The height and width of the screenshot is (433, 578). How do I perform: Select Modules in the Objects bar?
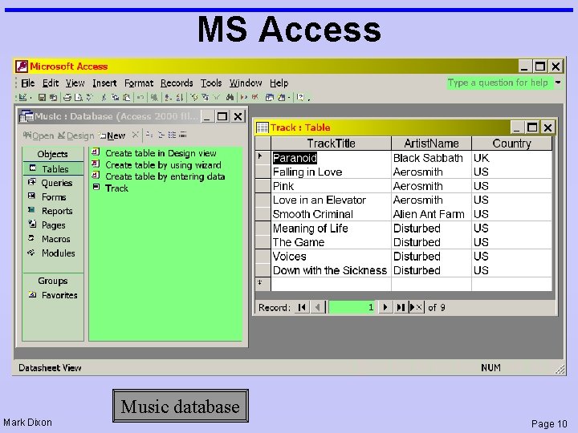point(51,253)
